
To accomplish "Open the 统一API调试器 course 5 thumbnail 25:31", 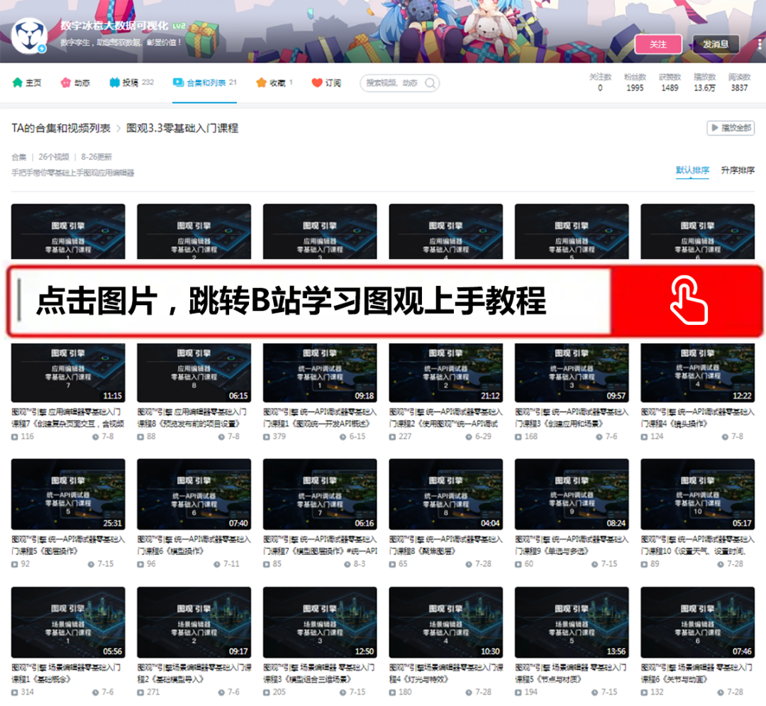I will pos(68,495).
